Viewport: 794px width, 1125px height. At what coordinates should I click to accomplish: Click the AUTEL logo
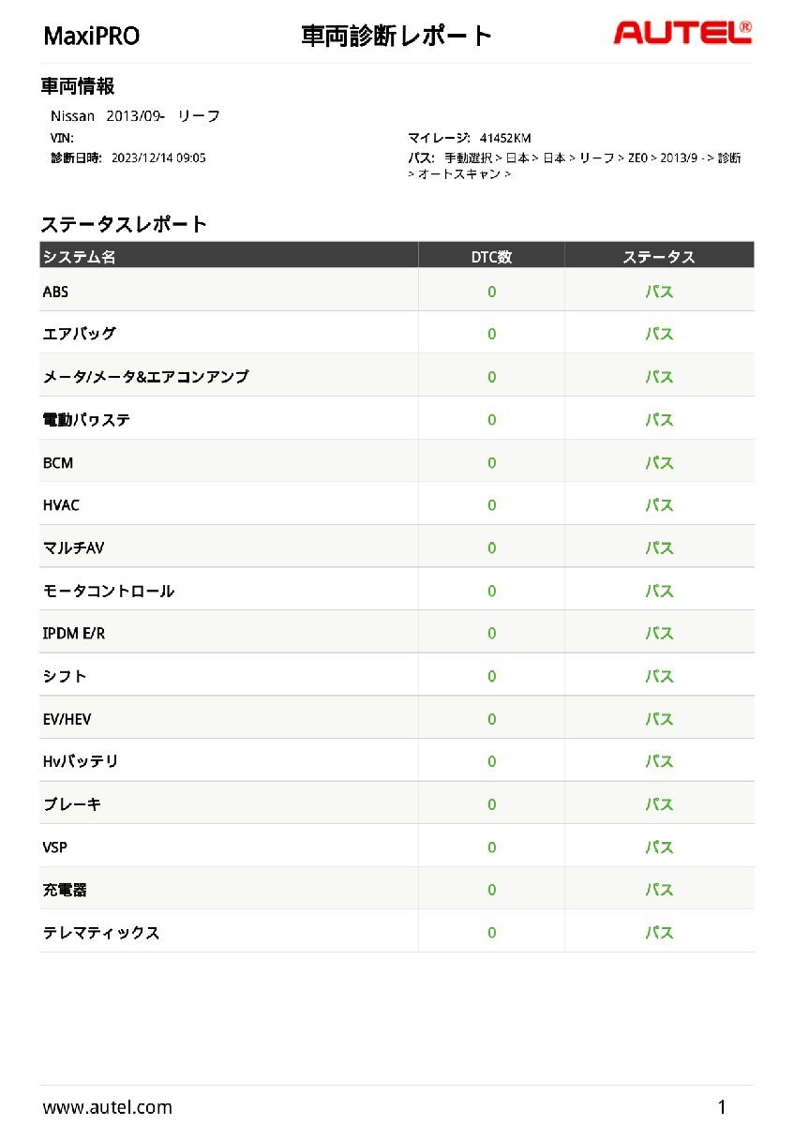(682, 34)
